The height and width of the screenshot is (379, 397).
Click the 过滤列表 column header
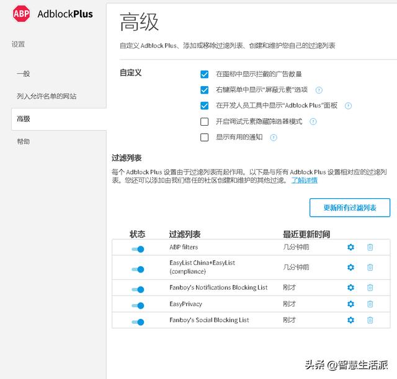pyautogui.click(x=185, y=234)
